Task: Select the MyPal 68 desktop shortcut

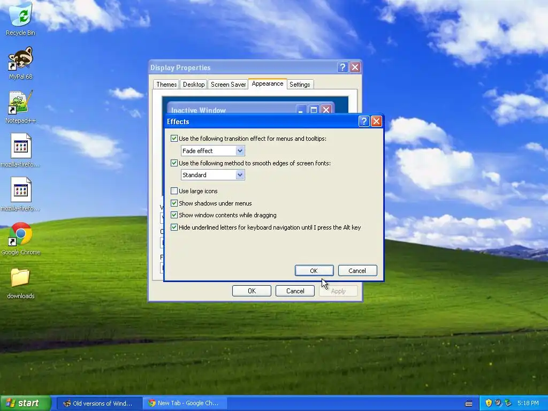Action: [21, 63]
